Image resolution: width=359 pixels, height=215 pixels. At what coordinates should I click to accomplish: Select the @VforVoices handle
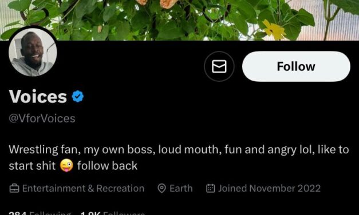click(42, 118)
